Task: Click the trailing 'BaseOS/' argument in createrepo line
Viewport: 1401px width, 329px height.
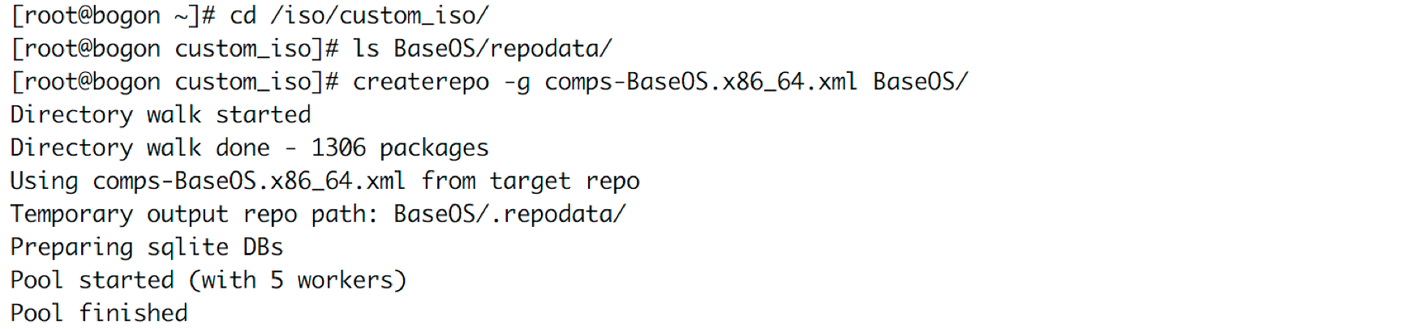Action: pos(921,83)
